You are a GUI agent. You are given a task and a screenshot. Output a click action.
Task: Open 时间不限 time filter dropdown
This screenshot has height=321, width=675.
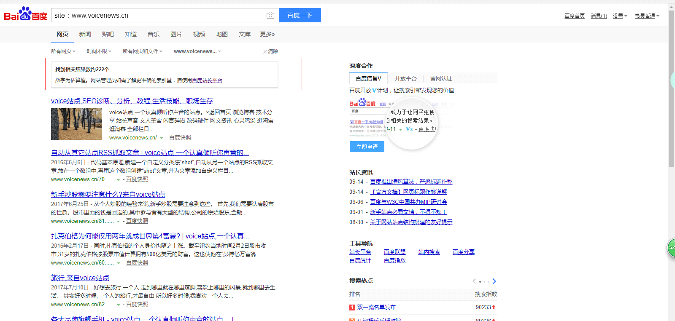pyautogui.click(x=99, y=51)
